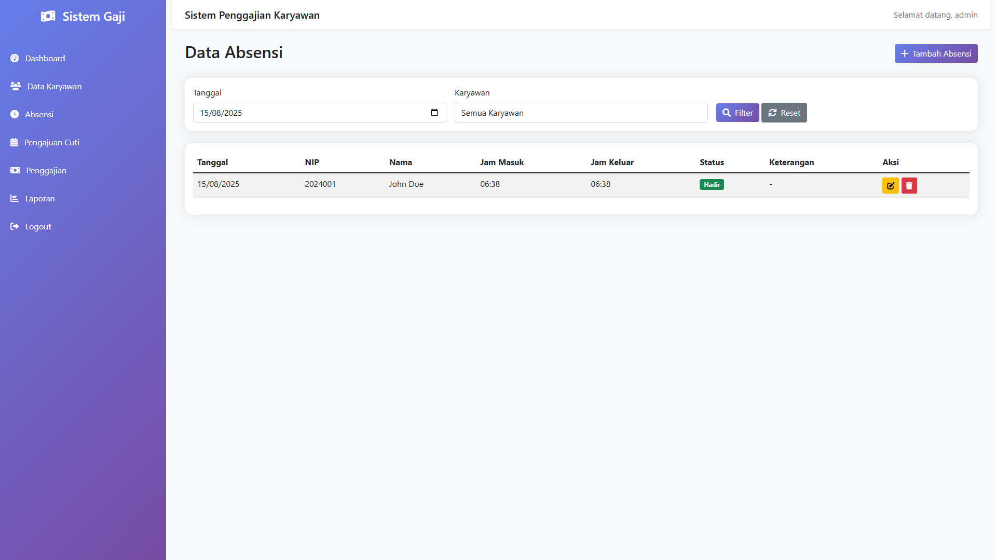Edit John Doe's attendance with yellow pencil icon
Image resolution: width=996 pixels, height=560 pixels.
[890, 185]
